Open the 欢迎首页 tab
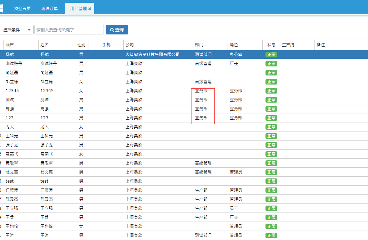Viewport: 368px width, 240px height. (22, 9)
